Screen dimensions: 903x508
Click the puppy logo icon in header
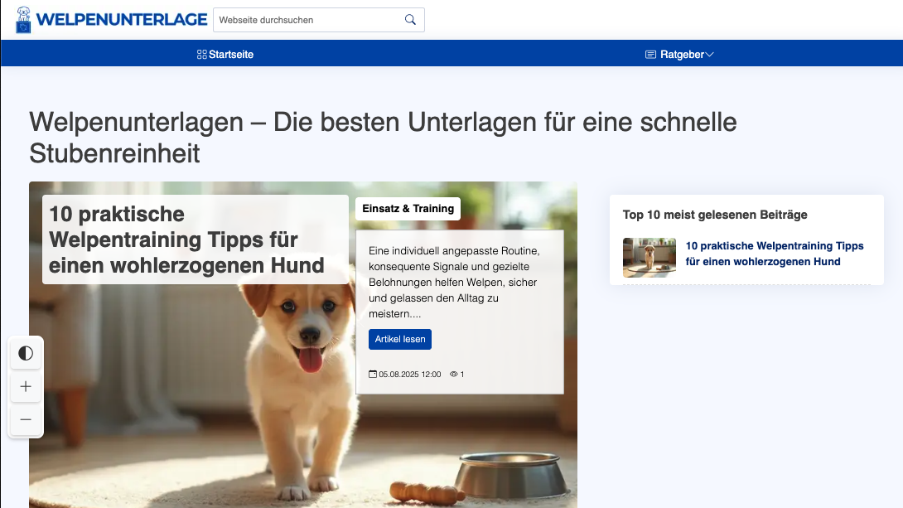[24, 20]
